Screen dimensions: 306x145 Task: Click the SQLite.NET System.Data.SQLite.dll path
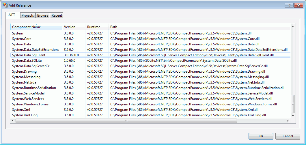173,61
